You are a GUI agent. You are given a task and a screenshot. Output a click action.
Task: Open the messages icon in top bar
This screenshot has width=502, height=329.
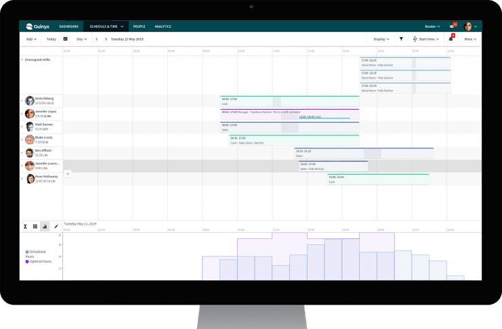453,26
